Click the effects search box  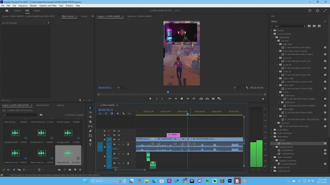point(288,26)
